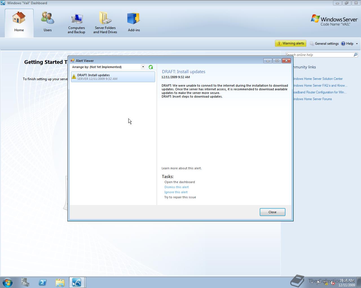
Task: Open Broadband Router Configuration link
Action: coord(320,92)
